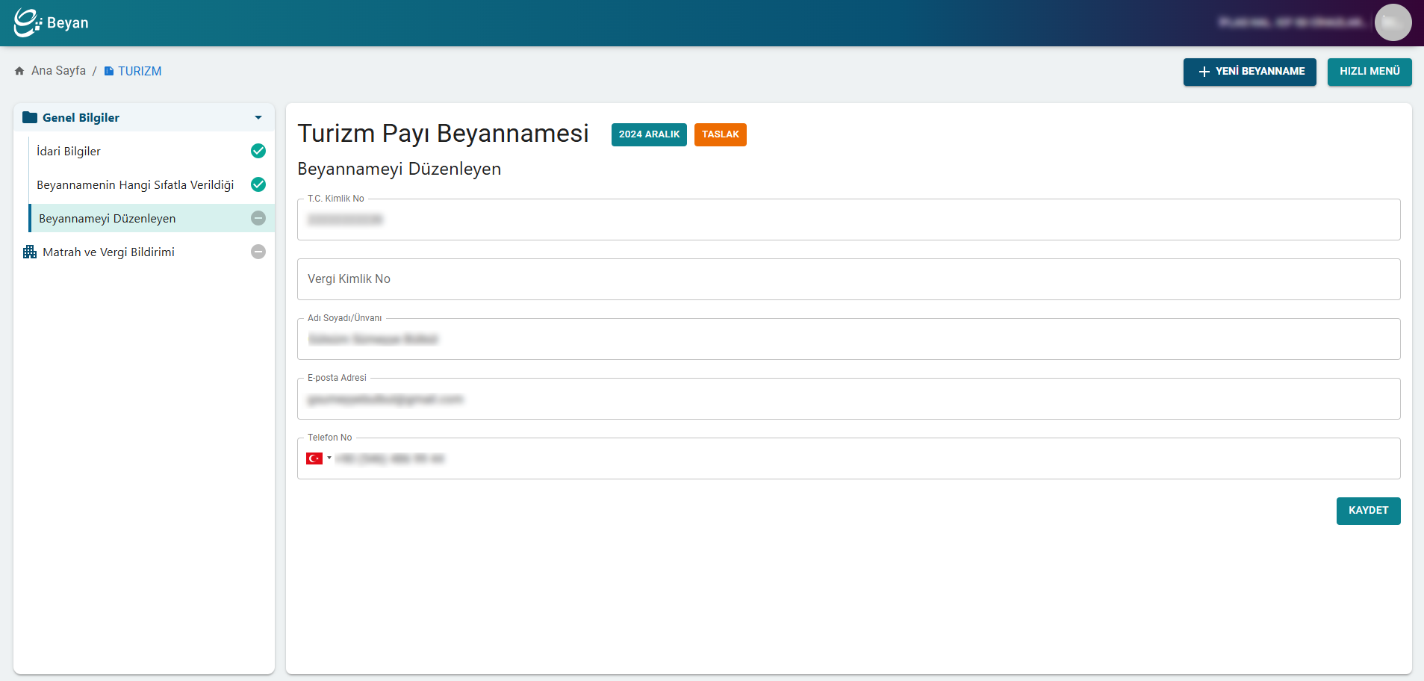Save the form with KAYDET
Viewport: 1424px width, 681px height.
(x=1368, y=511)
